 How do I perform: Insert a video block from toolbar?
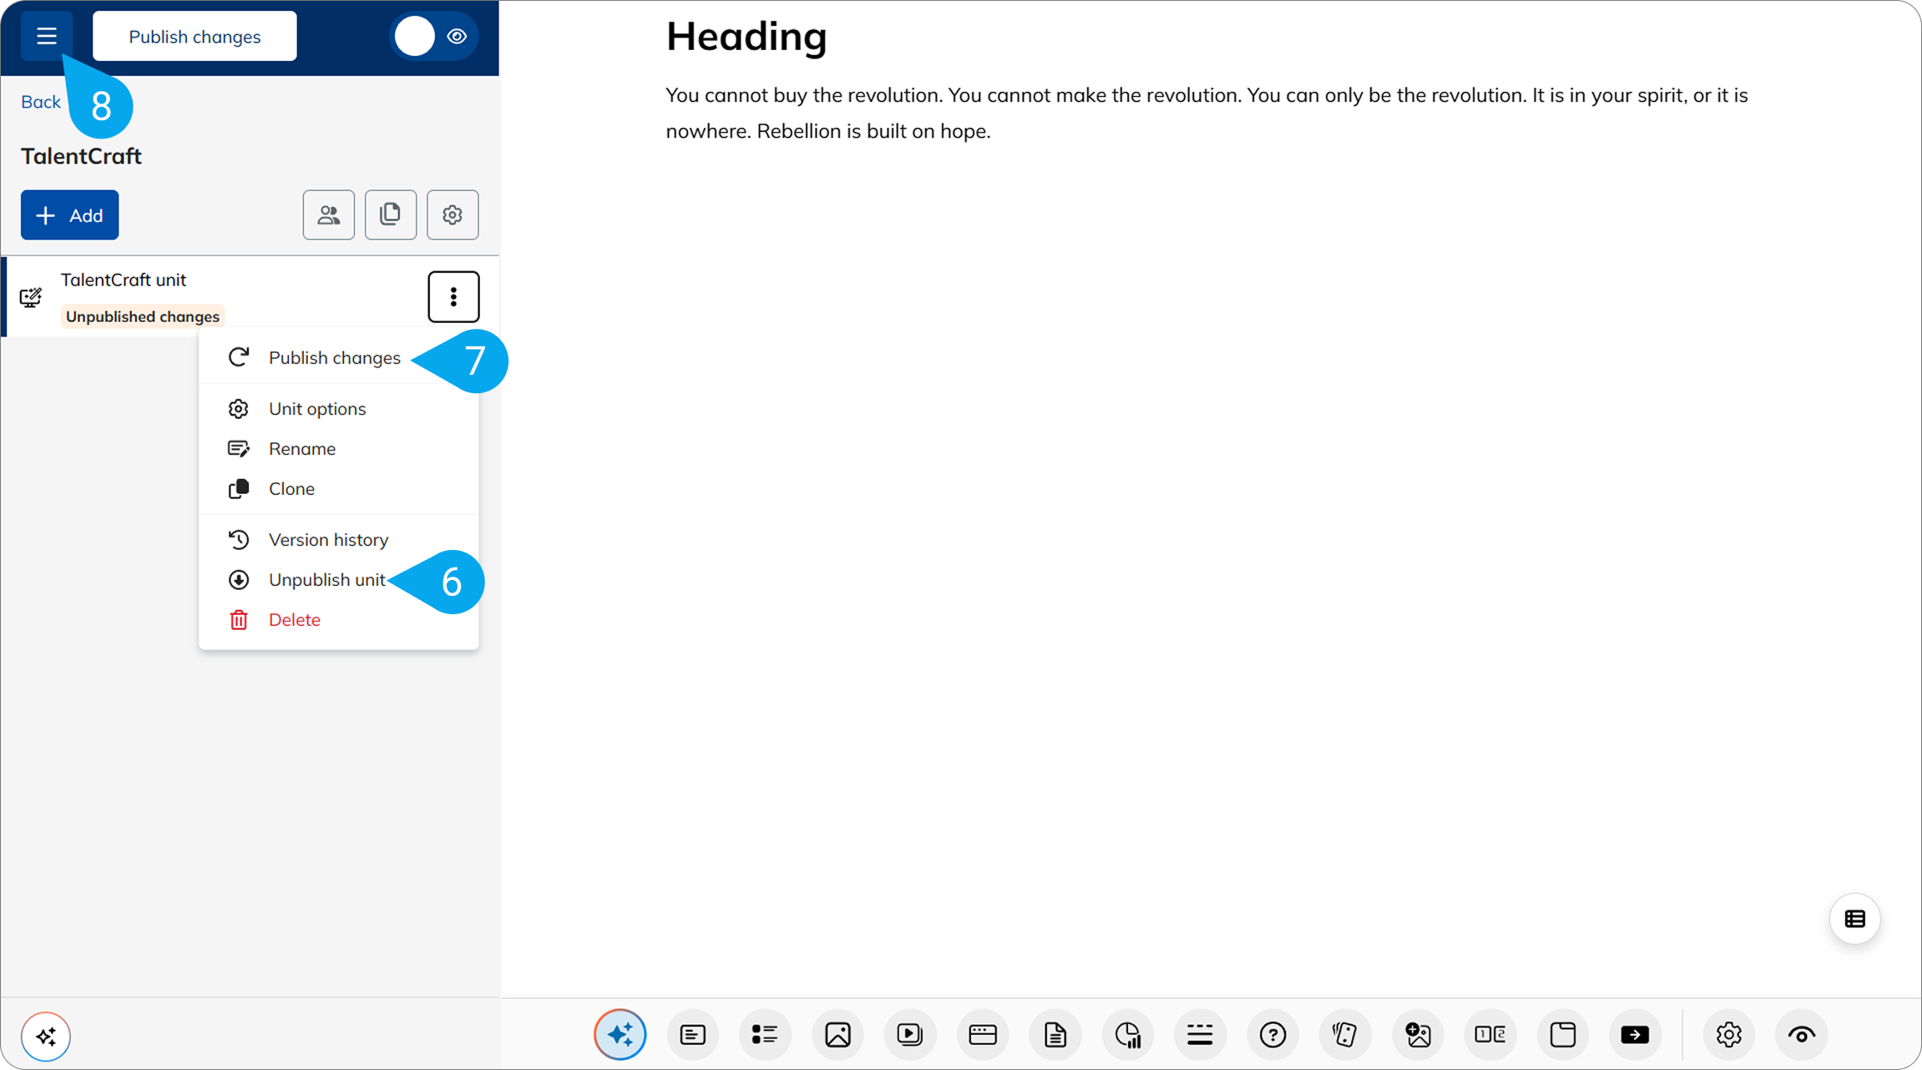pos(910,1035)
